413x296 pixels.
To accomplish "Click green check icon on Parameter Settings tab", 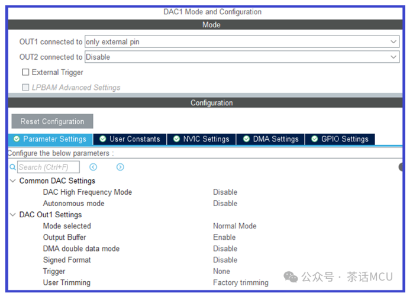I will click(x=17, y=139).
